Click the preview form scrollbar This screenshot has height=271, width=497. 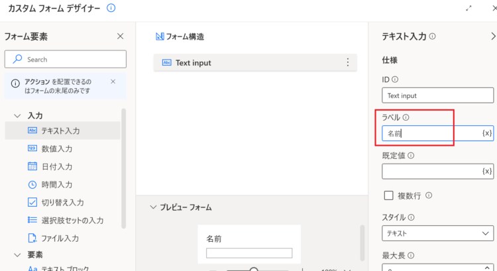362,243
